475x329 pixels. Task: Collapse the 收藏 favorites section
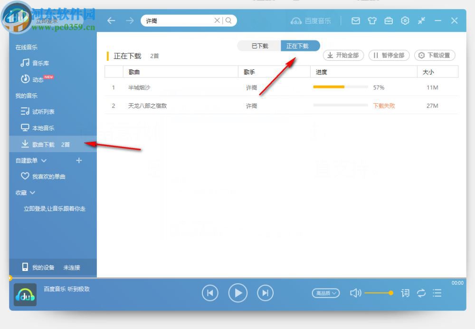[32, 193]
